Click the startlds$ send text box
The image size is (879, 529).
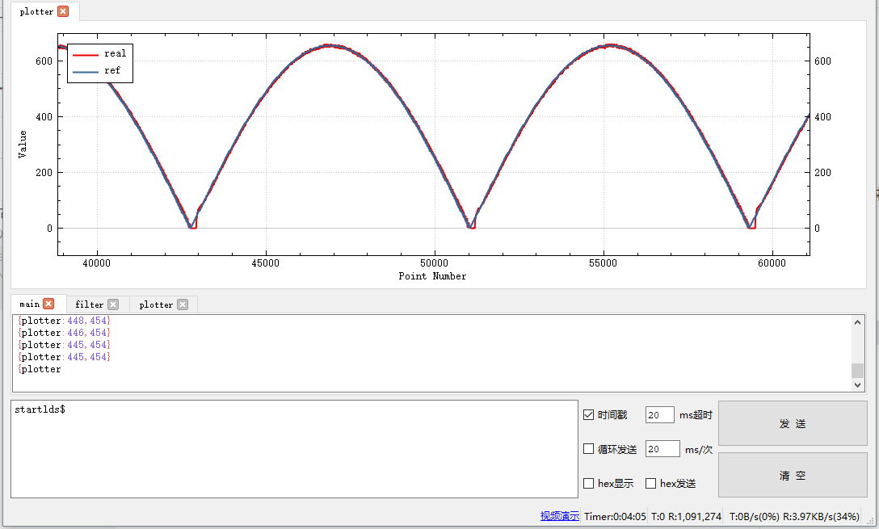pos(294,449)
